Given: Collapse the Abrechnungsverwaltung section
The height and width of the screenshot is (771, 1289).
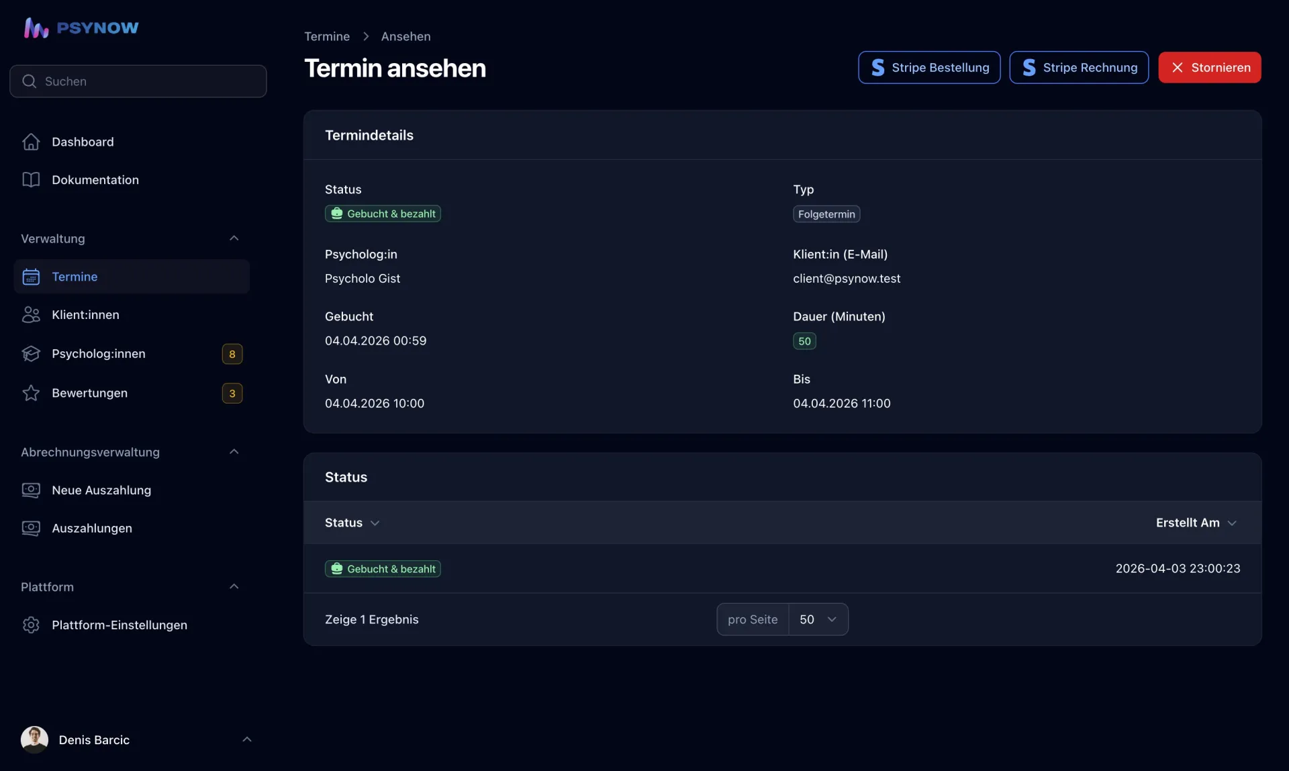Looking at the screenshot, I should 234,451.
